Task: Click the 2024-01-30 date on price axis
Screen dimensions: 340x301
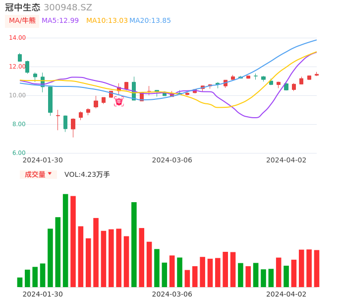Action: 43,160
